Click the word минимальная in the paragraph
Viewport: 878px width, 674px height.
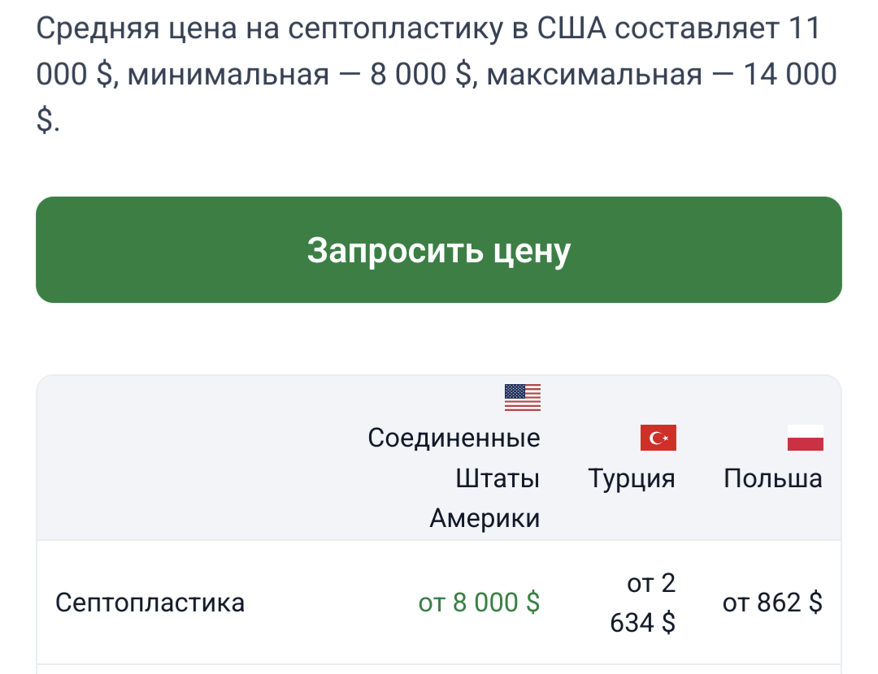tap(228, 75)
